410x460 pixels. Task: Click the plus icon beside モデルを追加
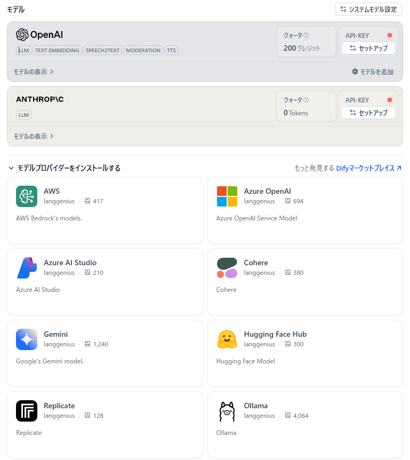355,72
